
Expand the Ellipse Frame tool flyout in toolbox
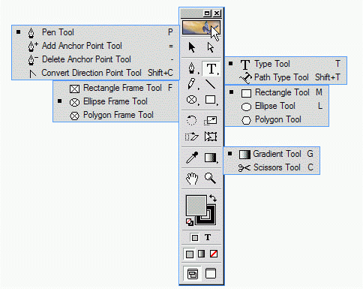click(x=192, y=100)
